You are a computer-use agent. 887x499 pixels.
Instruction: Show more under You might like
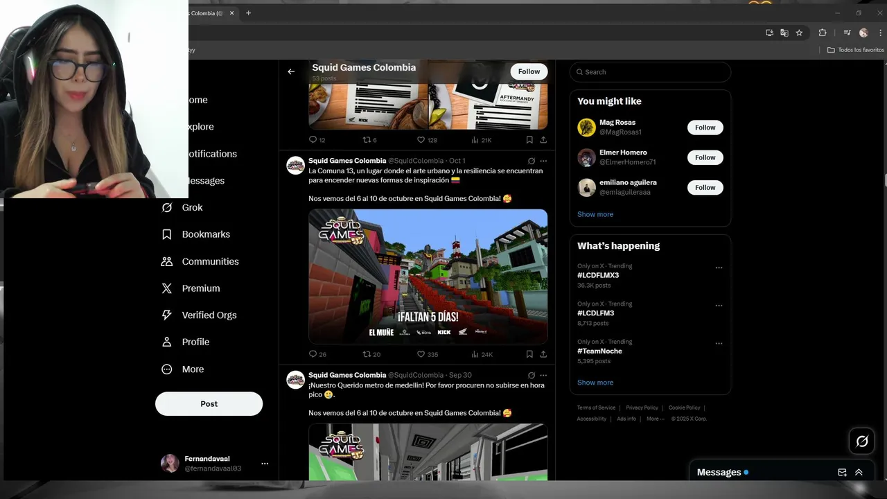pyautogui.click(x=595, y=214)
